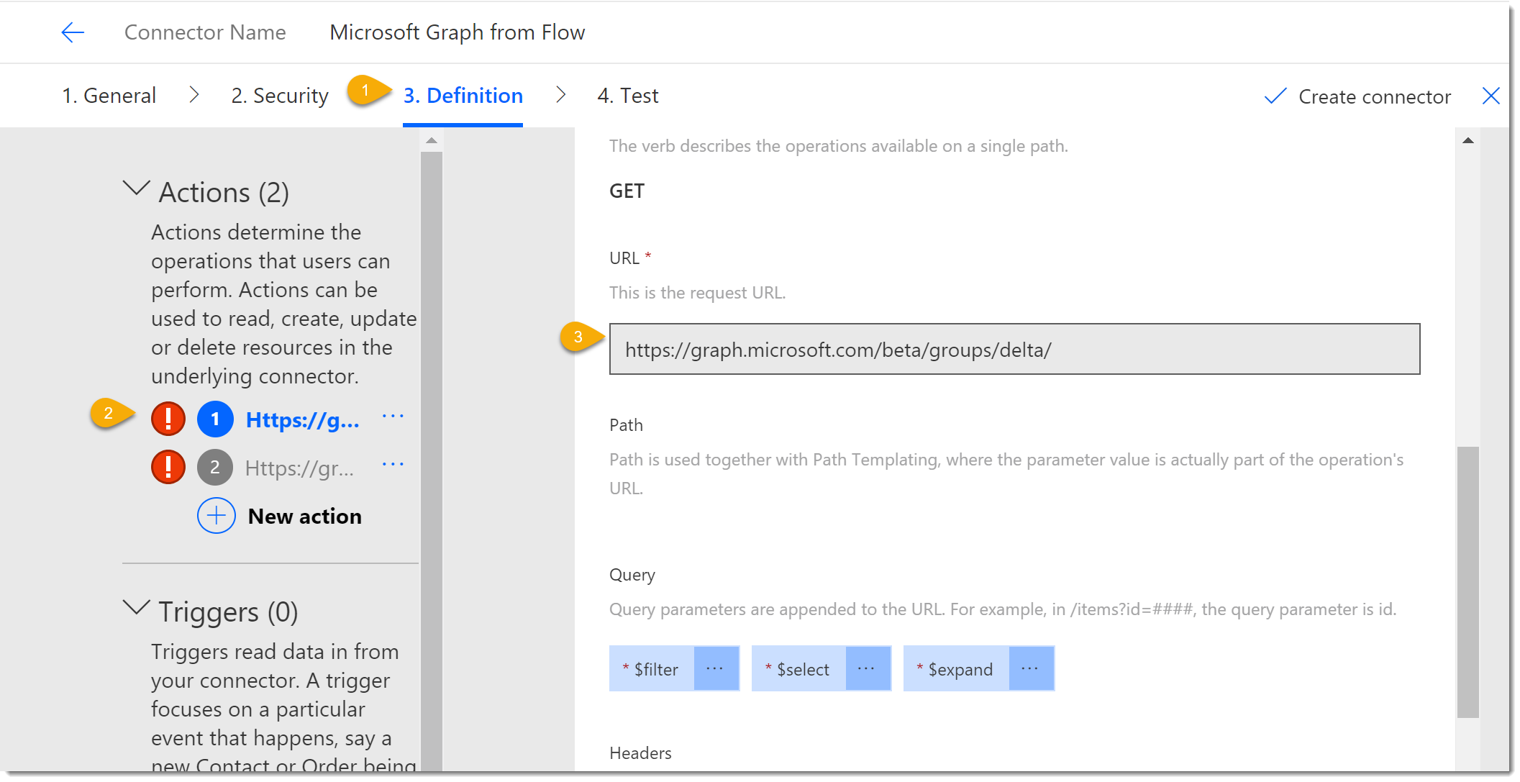Go back using the left arrow icon

(73, 32)
